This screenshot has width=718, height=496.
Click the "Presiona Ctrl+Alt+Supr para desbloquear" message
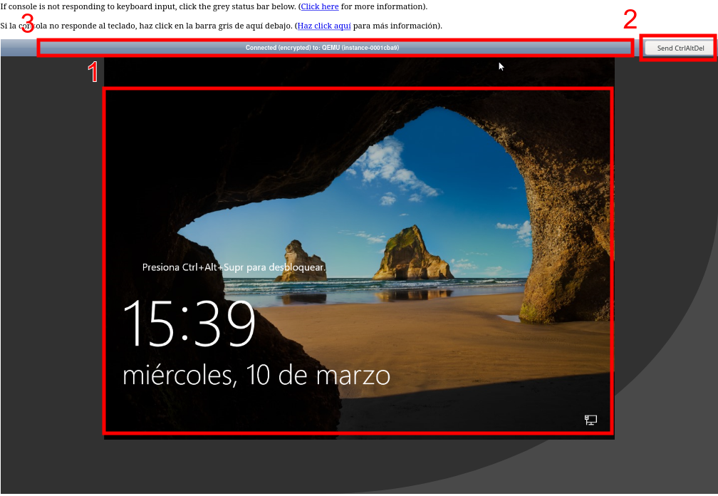(x=234, y=267)
